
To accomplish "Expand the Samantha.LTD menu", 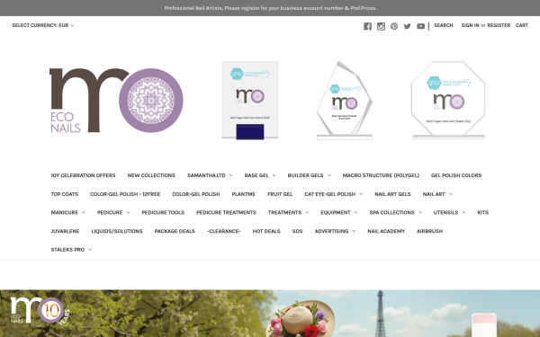I will 210,175.
